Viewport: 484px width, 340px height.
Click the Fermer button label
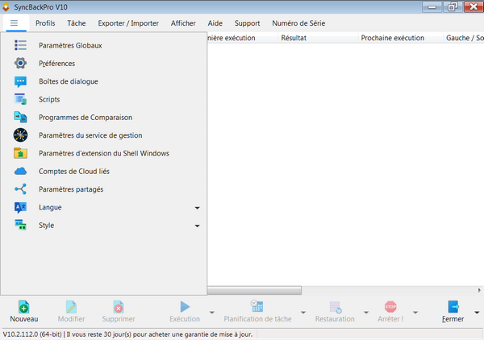[453, 319]
